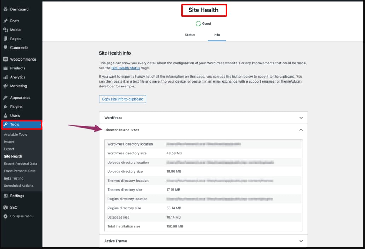
Task: Switch to the Status tab
Action: pos(190,35)
